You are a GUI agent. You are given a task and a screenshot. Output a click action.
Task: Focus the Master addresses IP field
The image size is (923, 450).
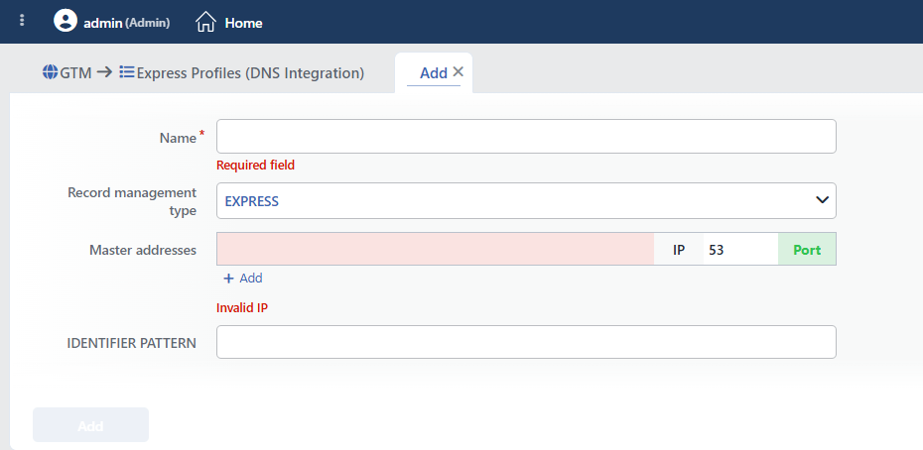coord(435,249)
